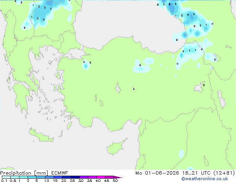
Task: Click the '4' precipitation value on the map
Action: click(x=188, y=15)
